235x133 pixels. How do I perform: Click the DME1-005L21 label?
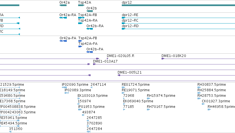130,72
